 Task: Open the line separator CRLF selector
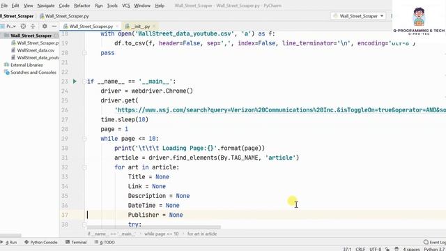click(x=360, y=249)
